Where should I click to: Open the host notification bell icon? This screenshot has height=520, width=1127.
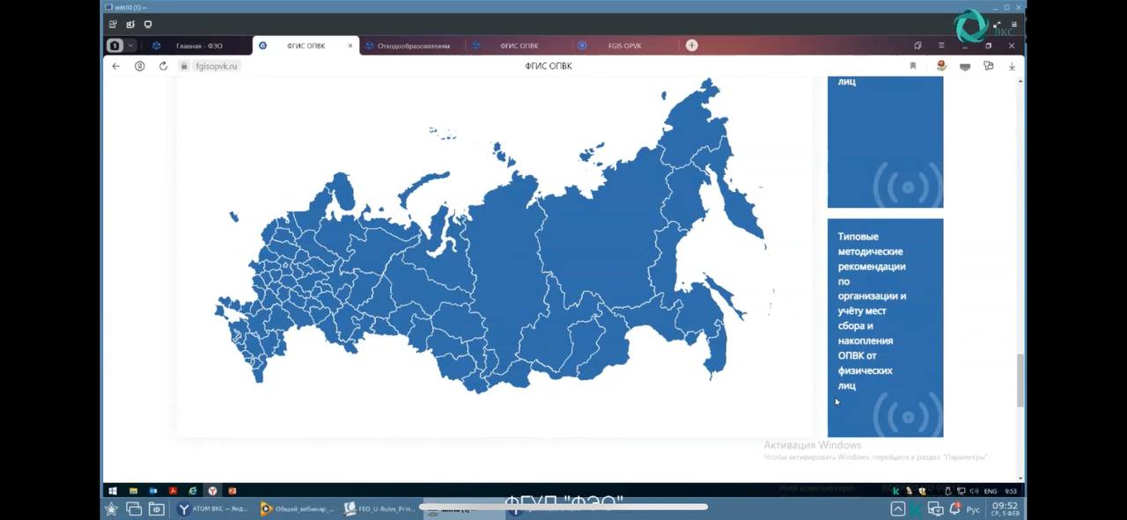[x=955, y=509]
